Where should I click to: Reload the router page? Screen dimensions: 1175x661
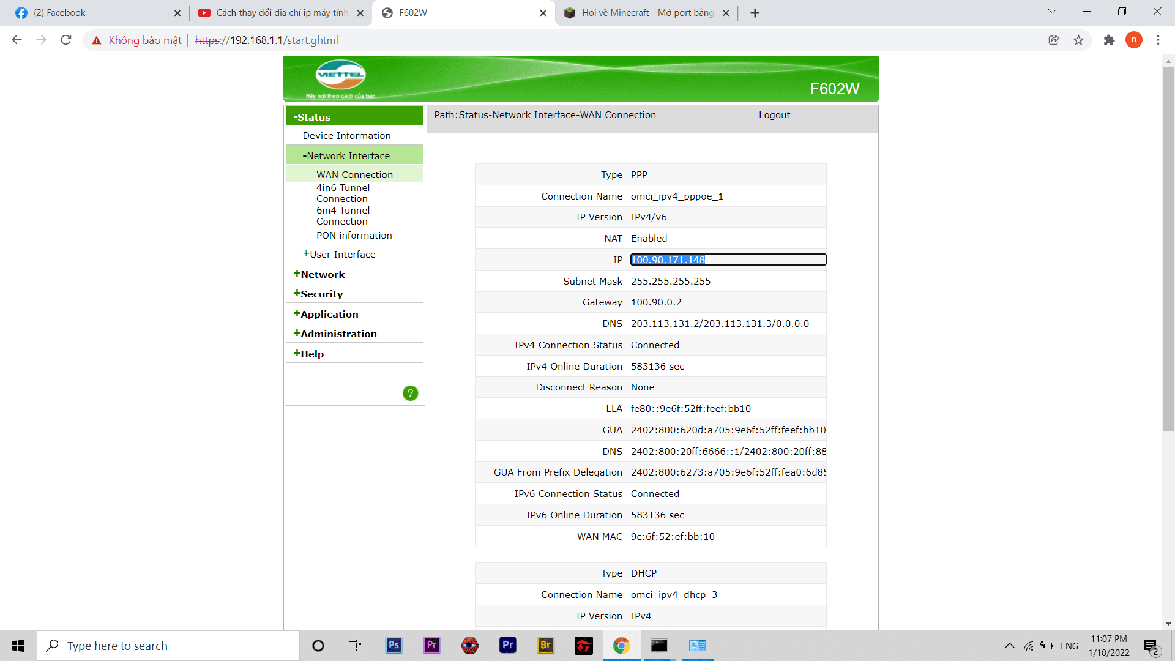(66, 40)
